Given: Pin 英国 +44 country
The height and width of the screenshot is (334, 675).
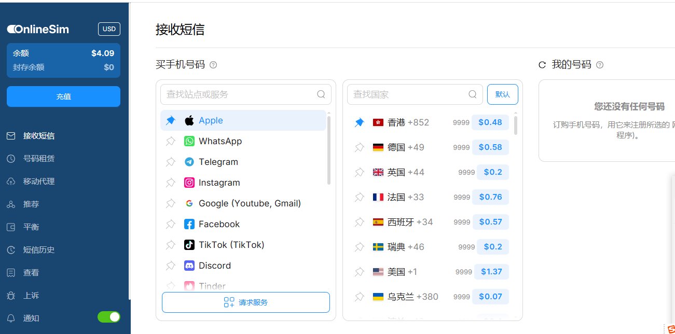Looking at the screenshot, I should [359, 172].
